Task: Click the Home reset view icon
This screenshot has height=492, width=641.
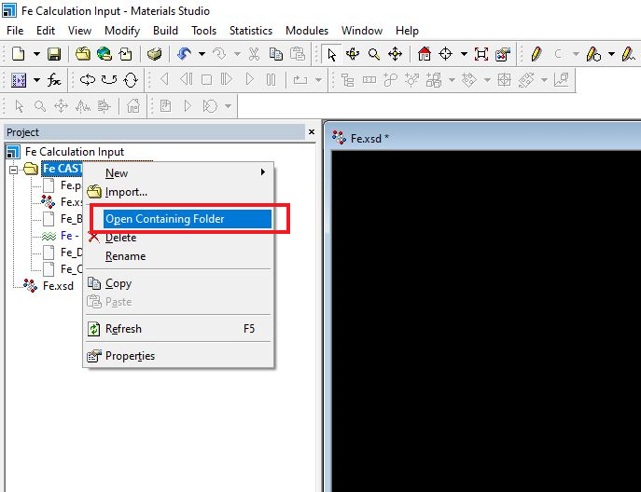Action: (x=425, y=55)
